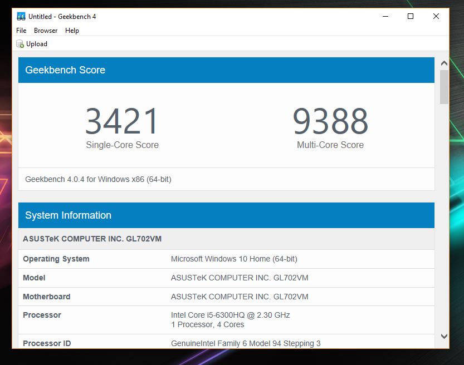This screenshot has height=365, width=464.
Task: Open the Browser menu
Action: 46,31
